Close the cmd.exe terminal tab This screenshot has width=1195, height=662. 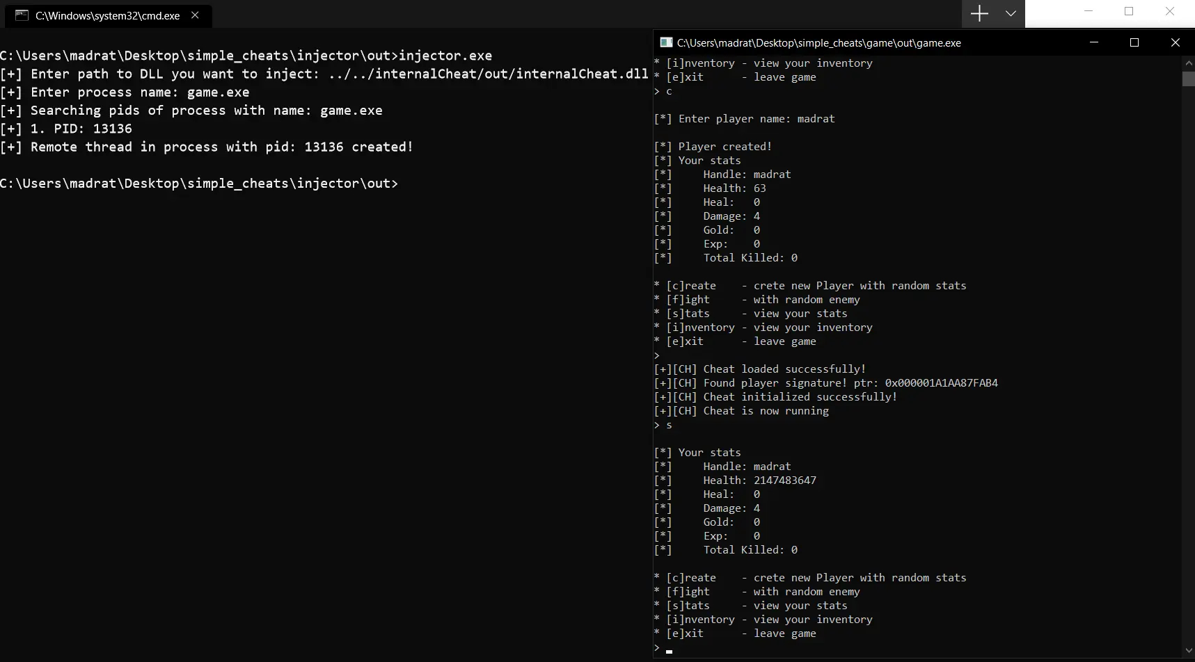tap(195, 15)
